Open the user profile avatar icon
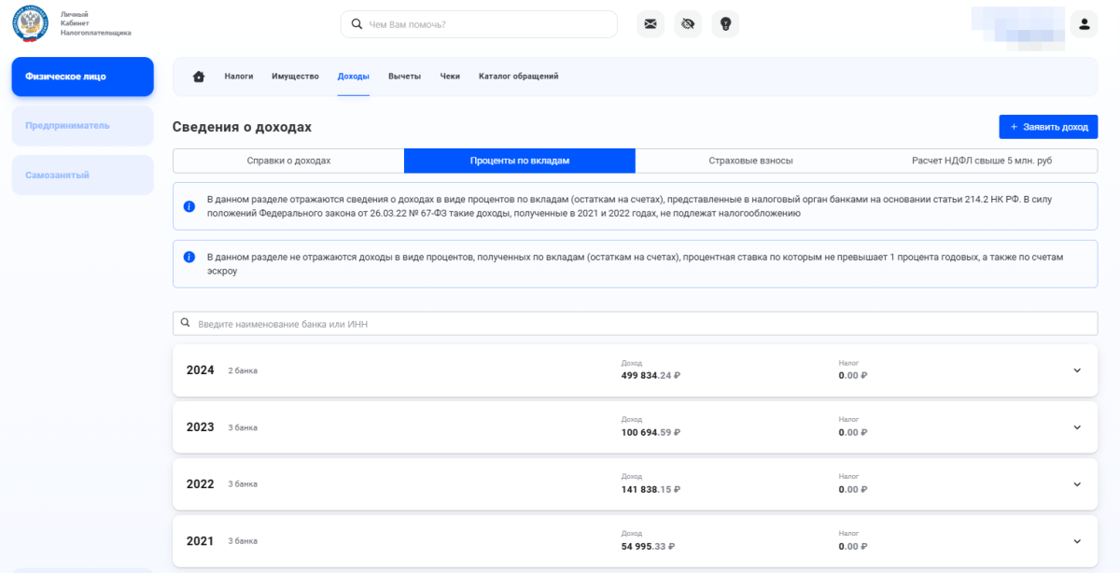 click(x=1084, y=24)
